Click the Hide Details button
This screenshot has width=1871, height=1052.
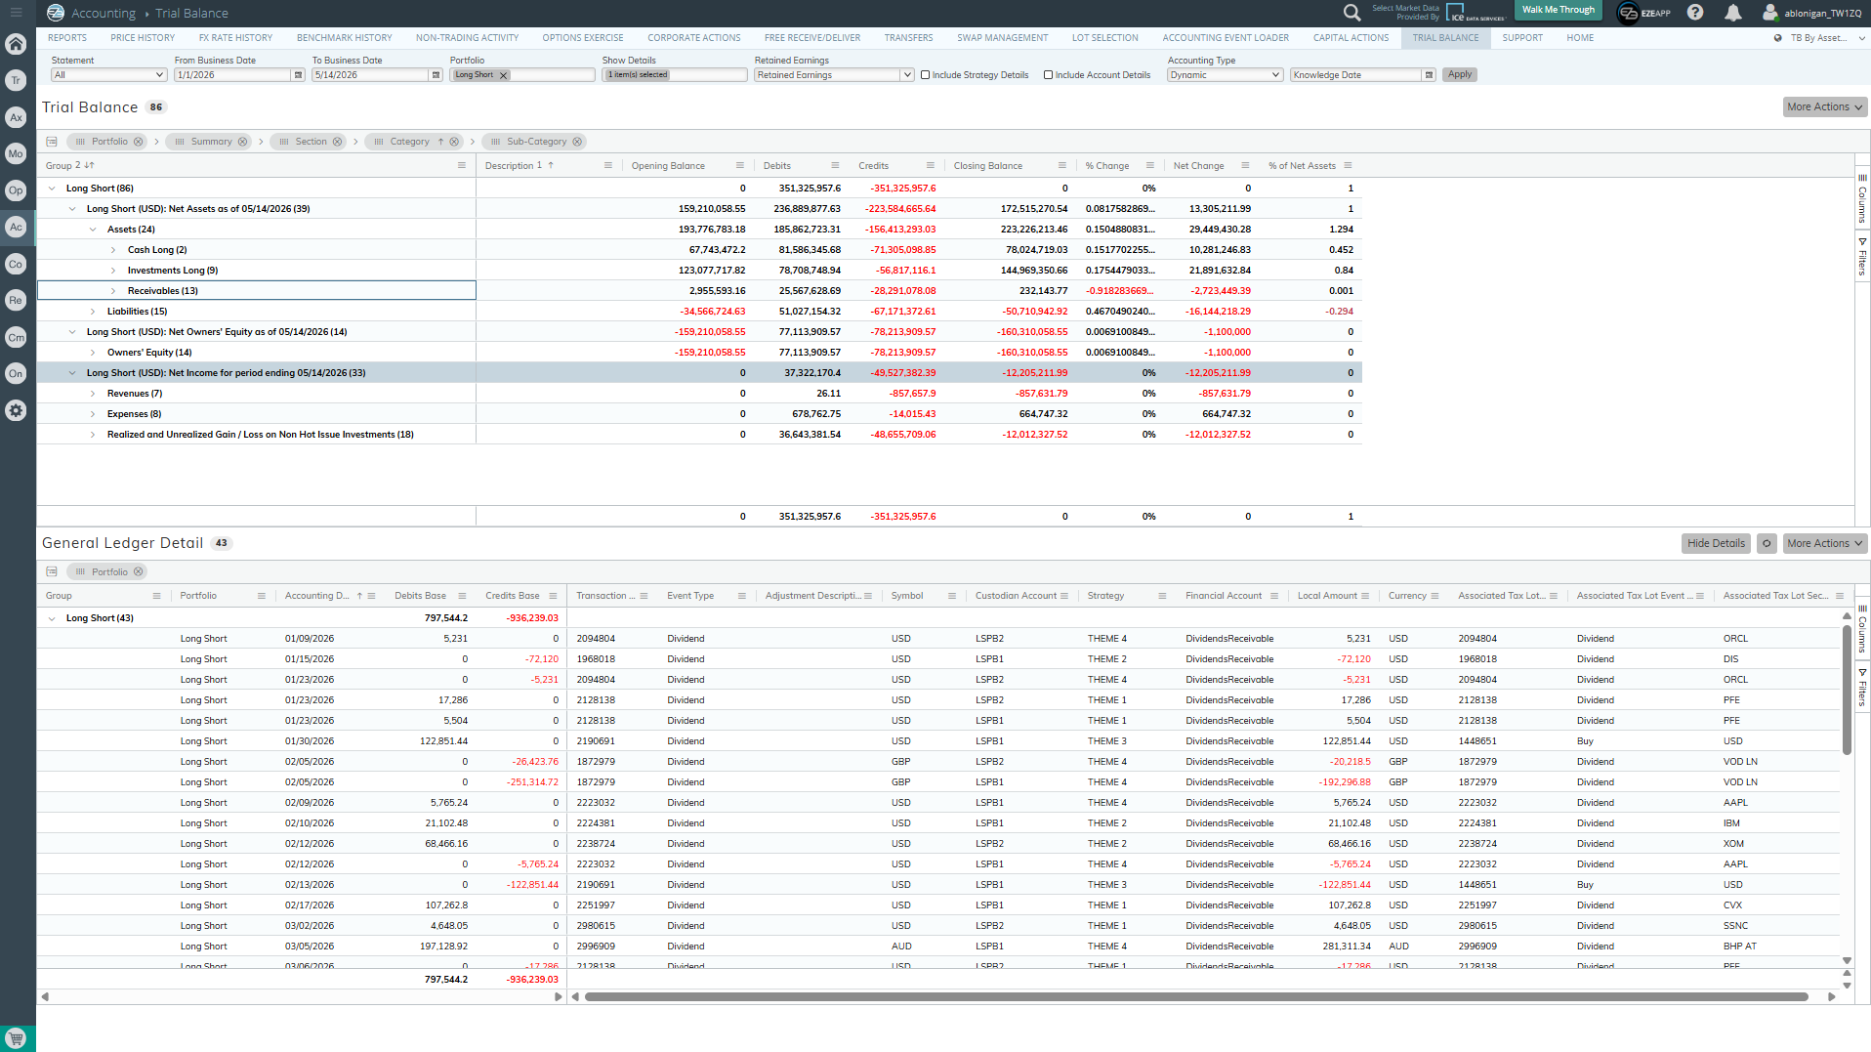point(1716,543)
